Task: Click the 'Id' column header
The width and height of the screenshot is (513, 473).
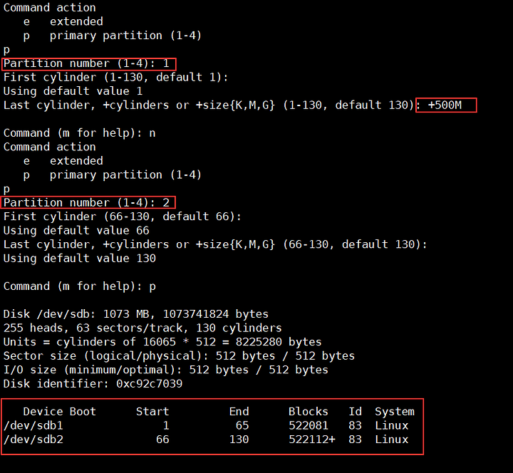Action: pyautogui.click(x=355, y=412)
